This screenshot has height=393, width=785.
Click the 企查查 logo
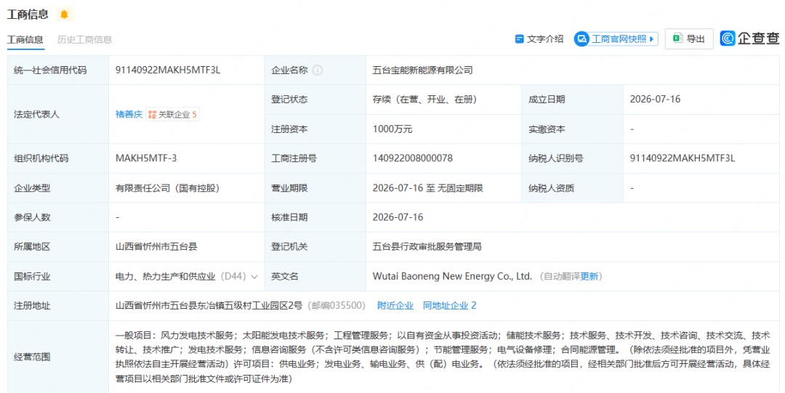(749, 39)
